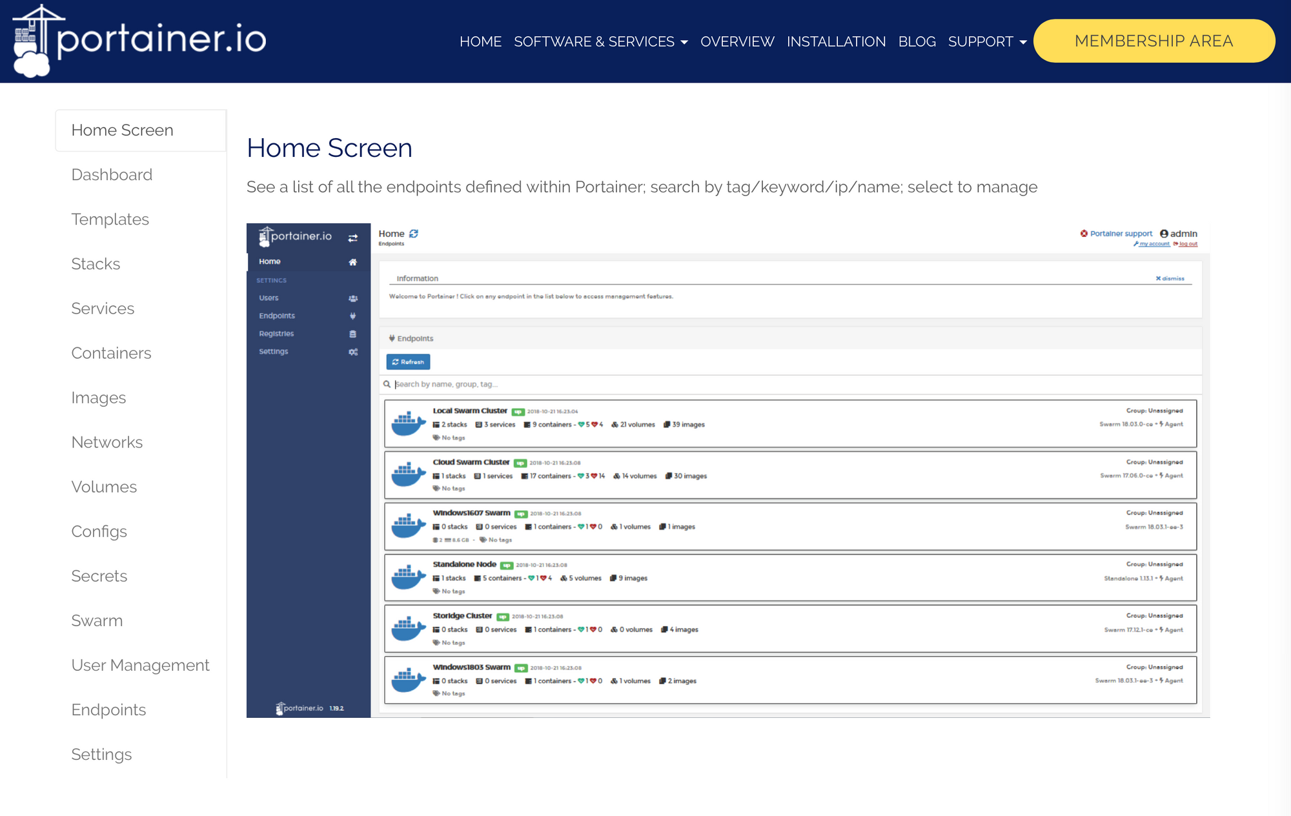Viewport: 1291px width, 816px height.
Task: Select the User Management sidebar tab
Action: 140,665
